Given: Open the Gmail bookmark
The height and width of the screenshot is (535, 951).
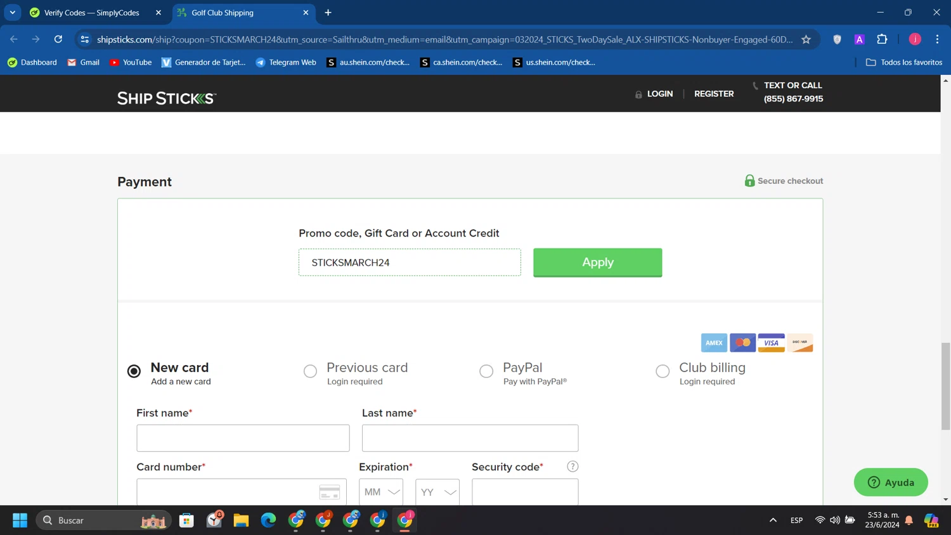Looking at the screenshot, I should coord(83,62).
